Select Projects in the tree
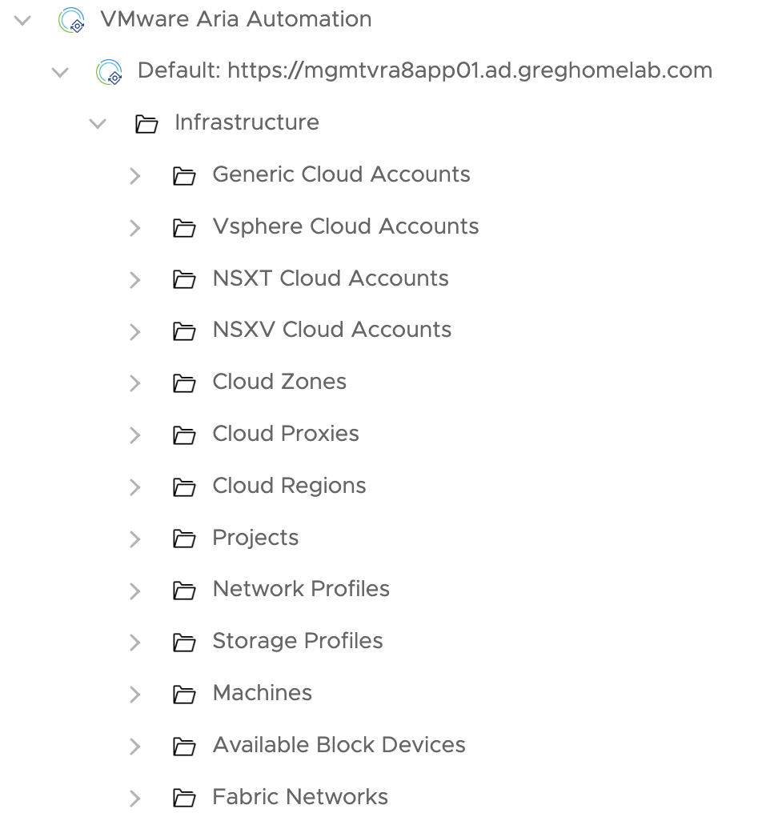This screenshot has width=762, height=821. pyautogui.click(x=255, y=538)
